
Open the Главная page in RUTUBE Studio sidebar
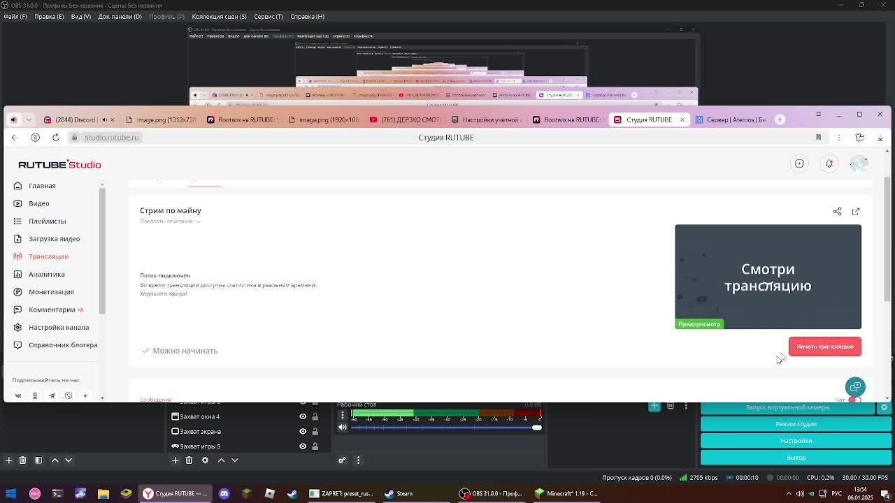point(42,186)
